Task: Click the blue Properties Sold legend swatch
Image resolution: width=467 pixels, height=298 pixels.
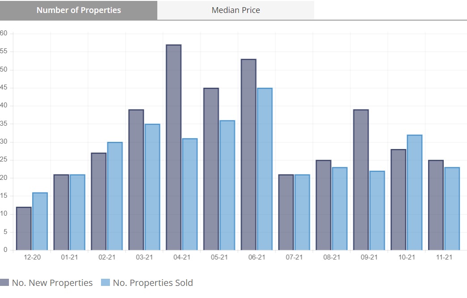Action: click(105, 283)
